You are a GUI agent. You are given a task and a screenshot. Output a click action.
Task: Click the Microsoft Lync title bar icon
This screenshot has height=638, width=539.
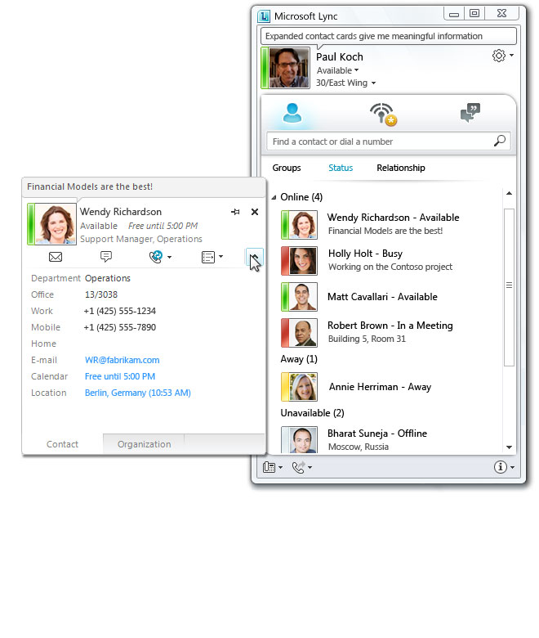click(264, 16)
